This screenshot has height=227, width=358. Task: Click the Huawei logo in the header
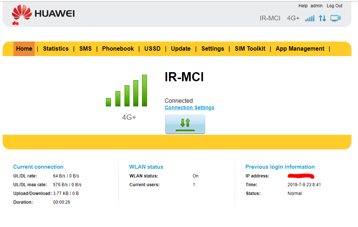click(43, 14)
